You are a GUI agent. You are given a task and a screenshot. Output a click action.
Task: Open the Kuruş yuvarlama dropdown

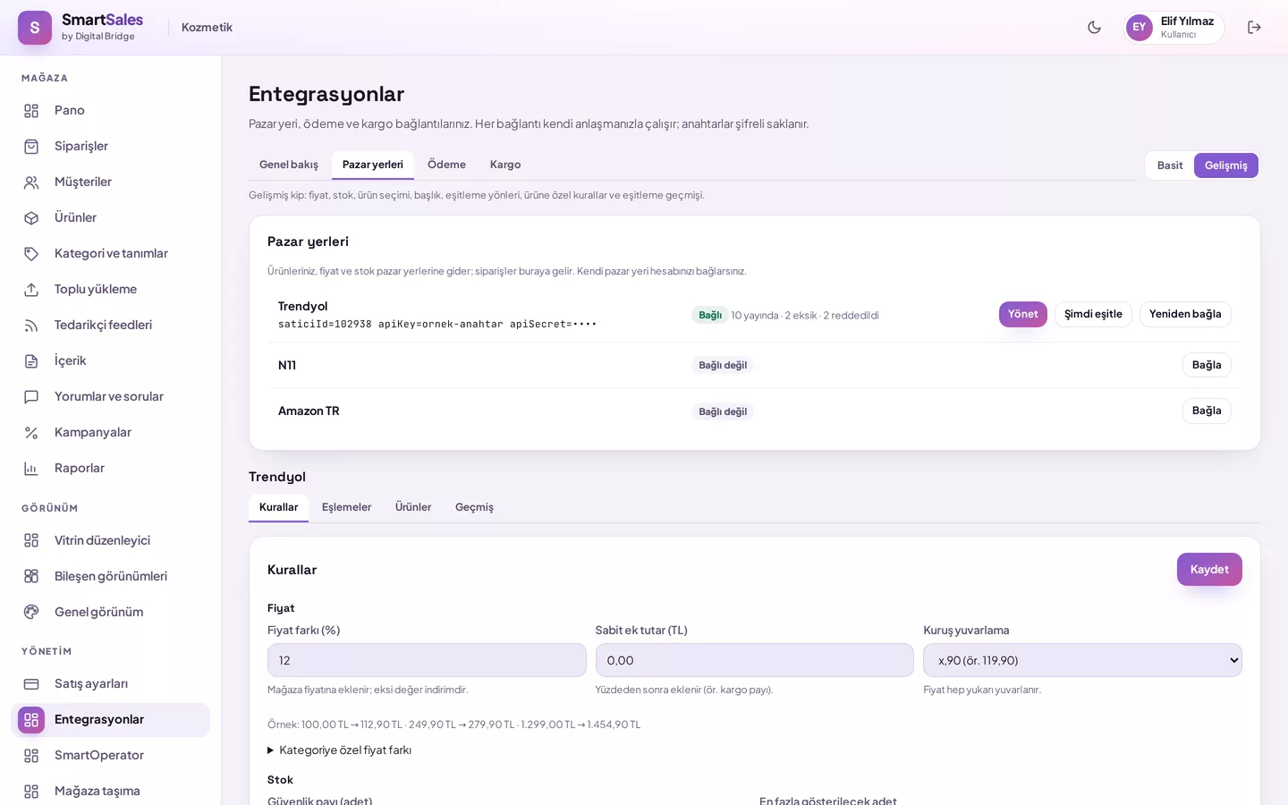pyautogui.click(x=1082, y=660)
